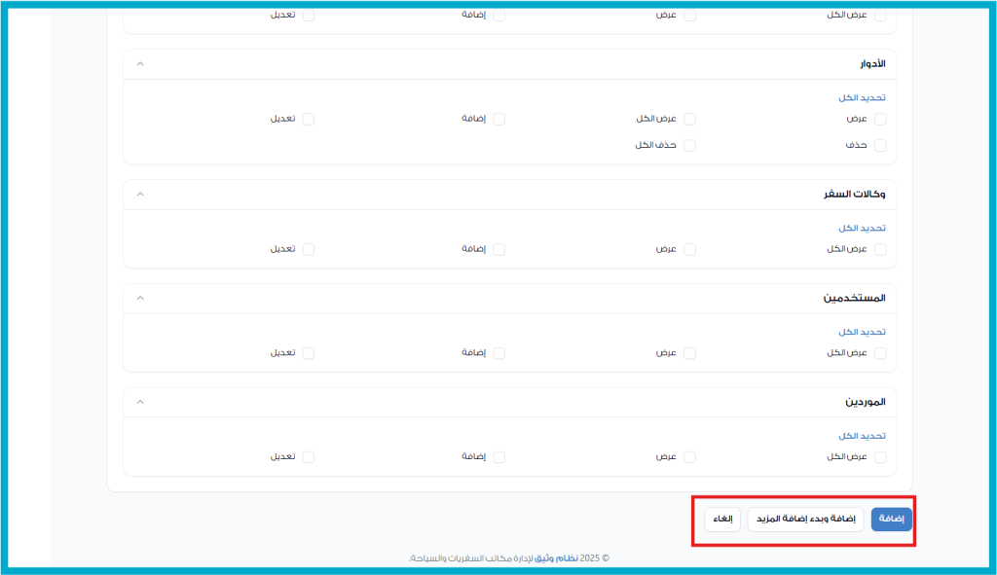Image resolution: width=997 pixels, height=575 pixels.
Task: Collapse the المستخدمين section chevron
Action: (x=140, y=298)
